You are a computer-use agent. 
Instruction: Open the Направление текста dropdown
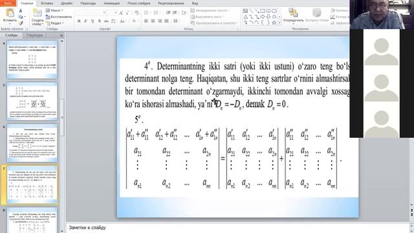(210, 10)
